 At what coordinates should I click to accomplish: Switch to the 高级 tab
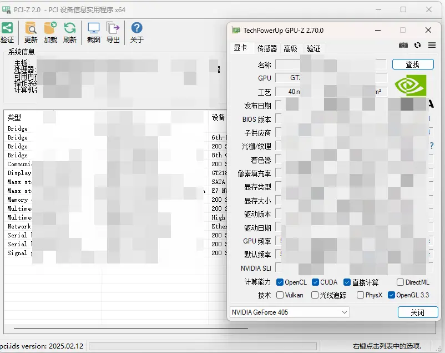[290, 48]
